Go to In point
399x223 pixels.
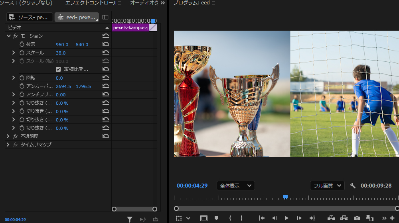pos(262,218)
